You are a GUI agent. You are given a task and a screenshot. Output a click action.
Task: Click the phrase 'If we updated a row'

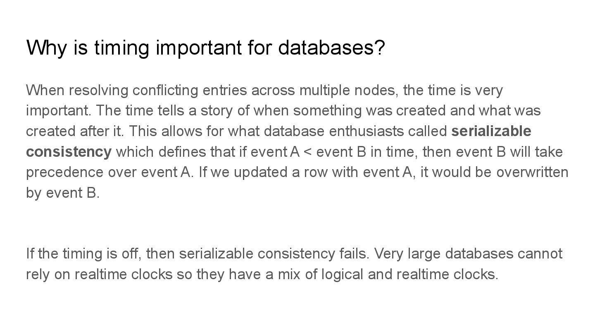249,172
